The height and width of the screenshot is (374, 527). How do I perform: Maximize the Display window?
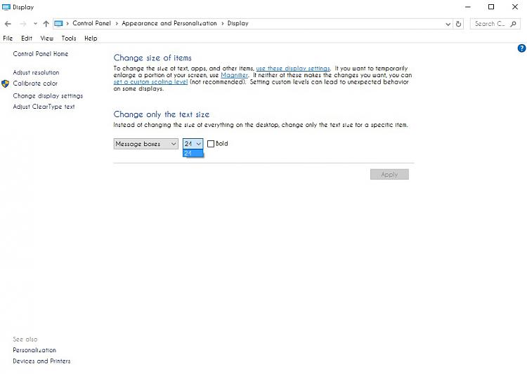pyautogui.click(x=491, y=7)
